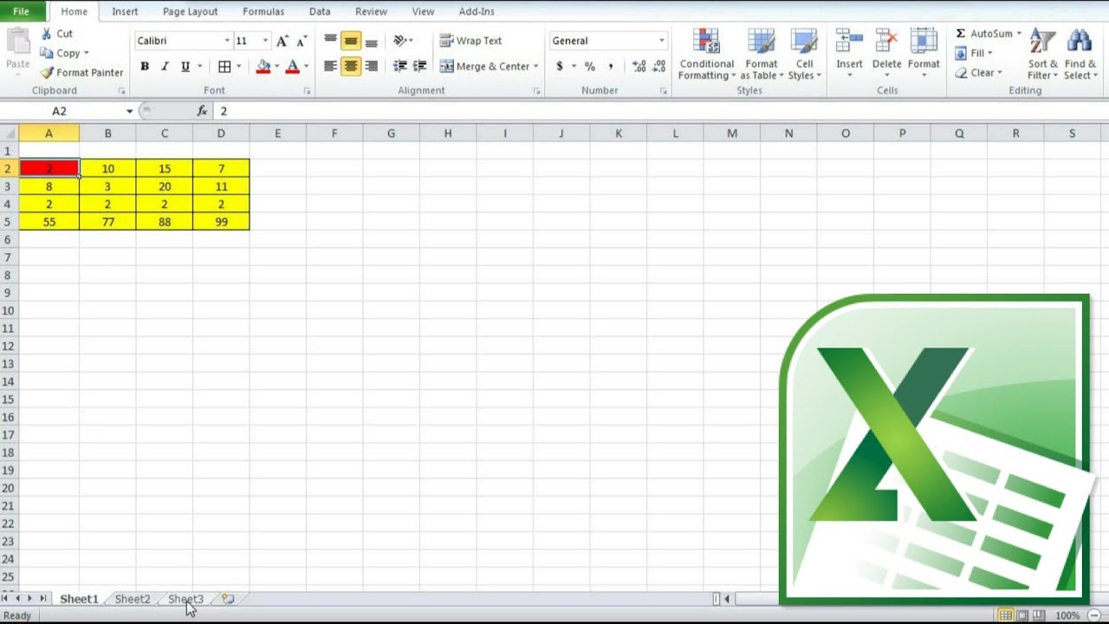Activate the Format Painter brush
This screenshot has width=1109, height=624.
(x=81, y=73)
